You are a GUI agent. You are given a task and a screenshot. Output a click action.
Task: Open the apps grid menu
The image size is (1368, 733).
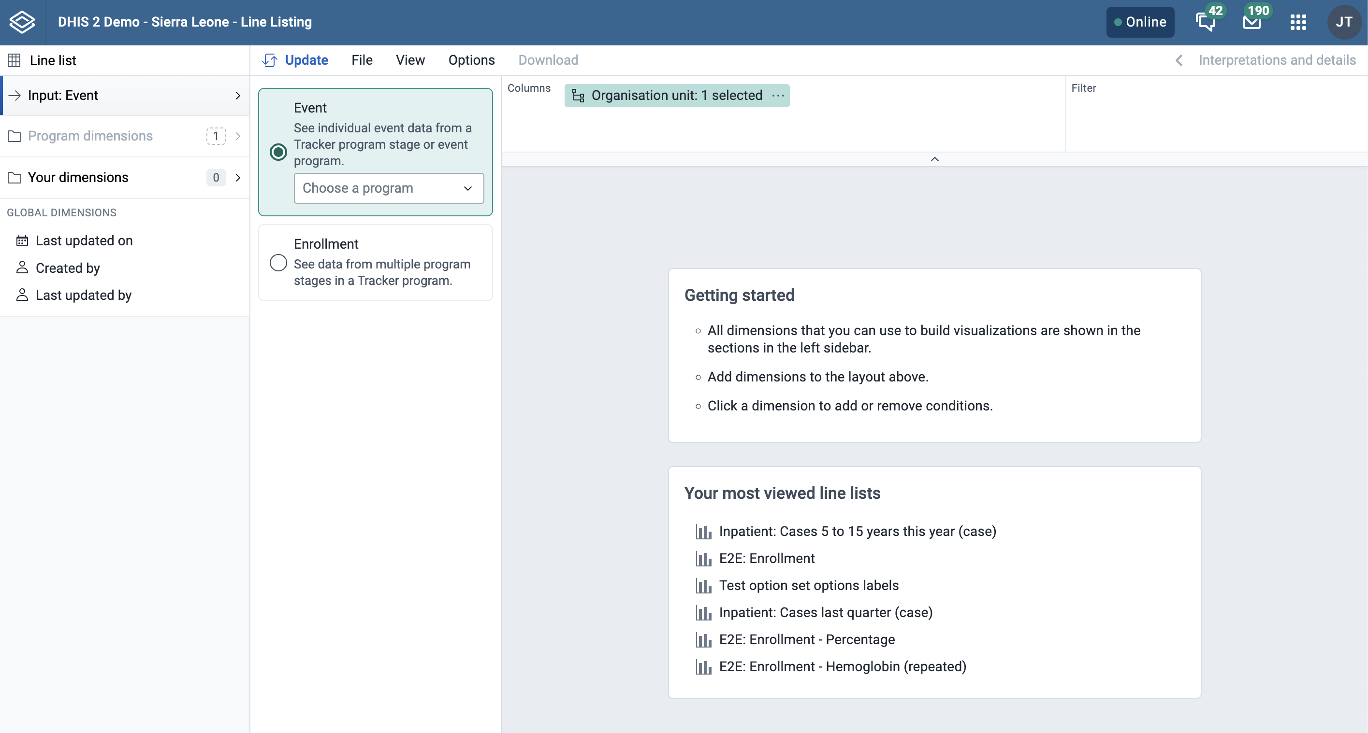click(1298, 22)
